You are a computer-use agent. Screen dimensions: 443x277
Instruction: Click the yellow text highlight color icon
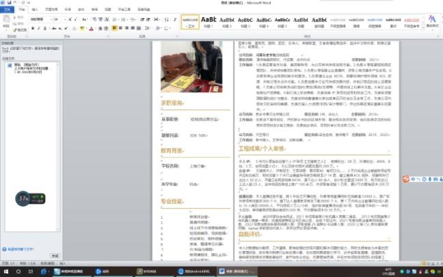[83, 29]
